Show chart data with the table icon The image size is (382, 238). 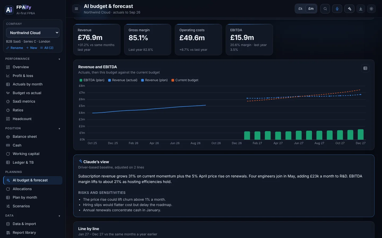coord(365,68)
